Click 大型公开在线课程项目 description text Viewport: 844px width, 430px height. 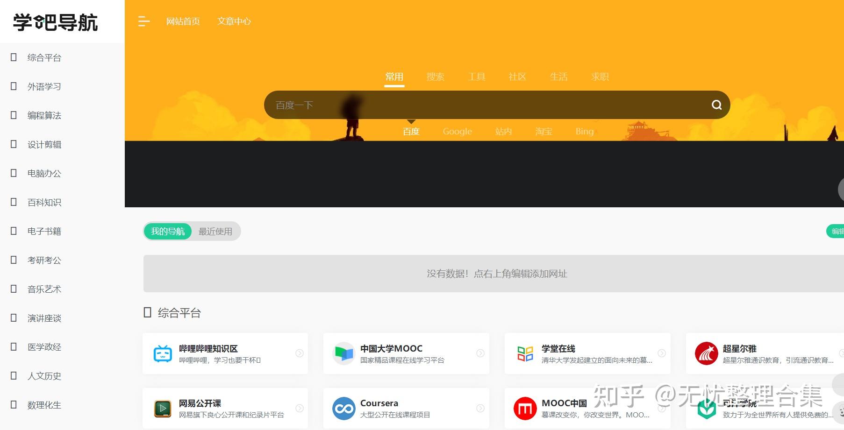click(395, 415)
